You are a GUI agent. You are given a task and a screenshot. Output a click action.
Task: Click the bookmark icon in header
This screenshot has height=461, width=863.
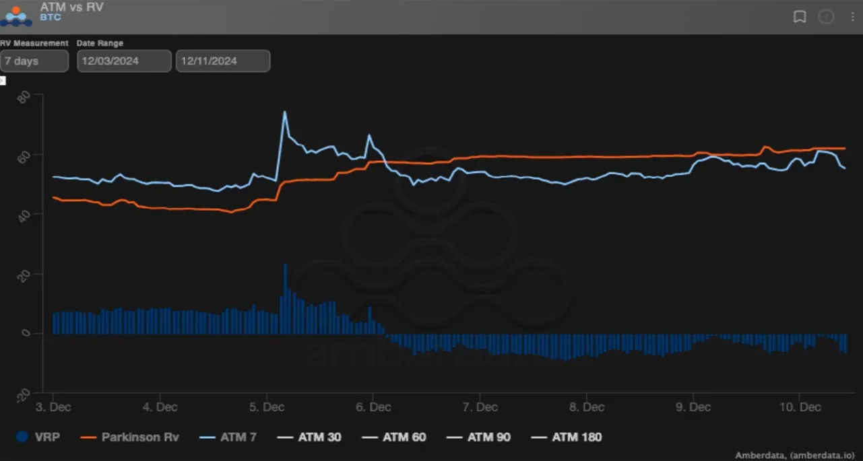[800, 17]
